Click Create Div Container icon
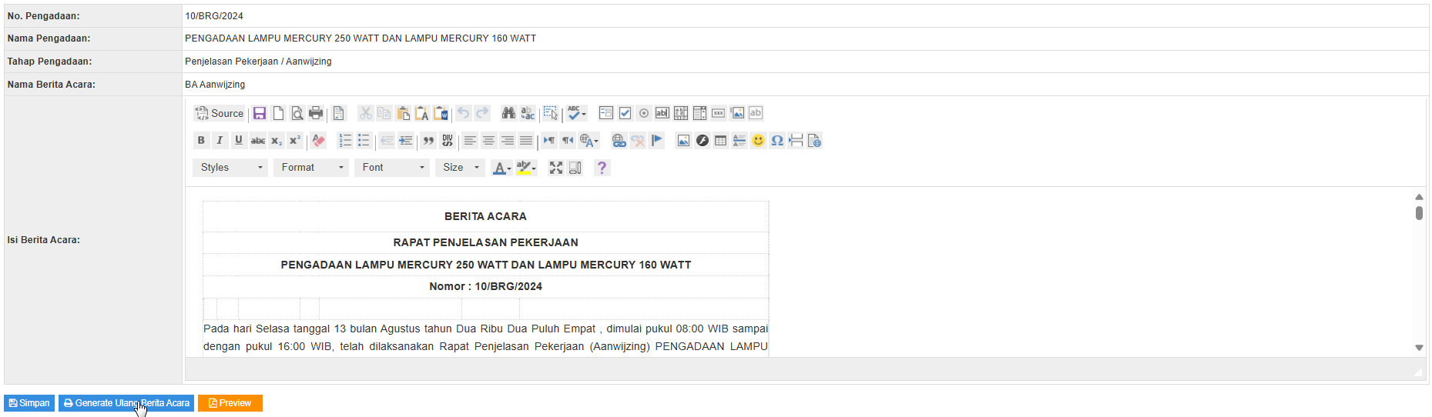The height and width of the screenshot is (417, 1432). 448,140
